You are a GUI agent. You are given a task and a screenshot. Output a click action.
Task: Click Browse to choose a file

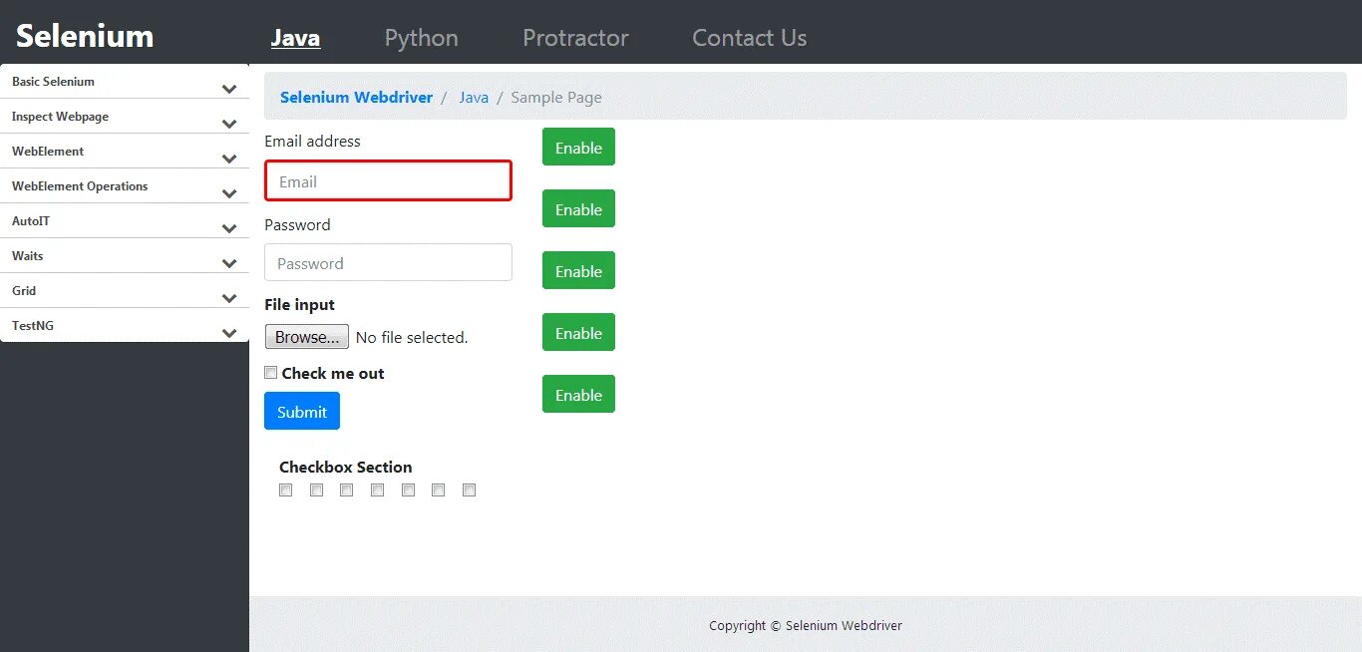coord(307,337)
